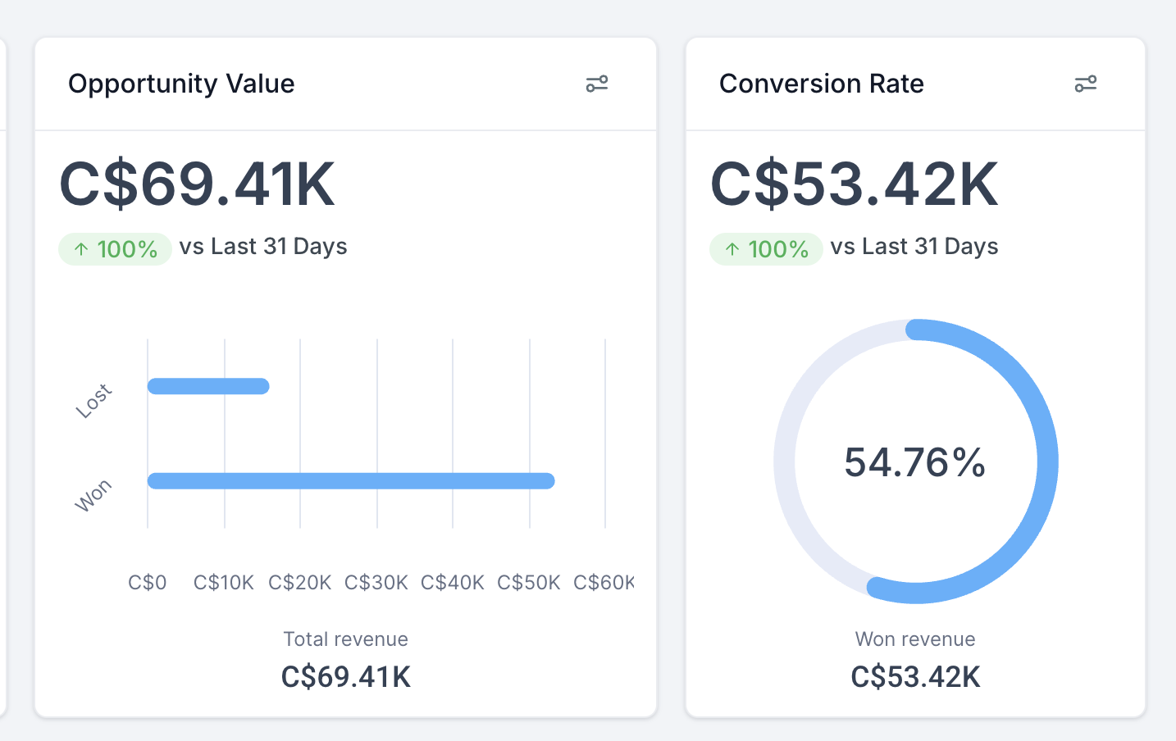This screenshot has width=1176, height=741.
Task: Select the Conversion Rate card header
Action: [822, 84]
